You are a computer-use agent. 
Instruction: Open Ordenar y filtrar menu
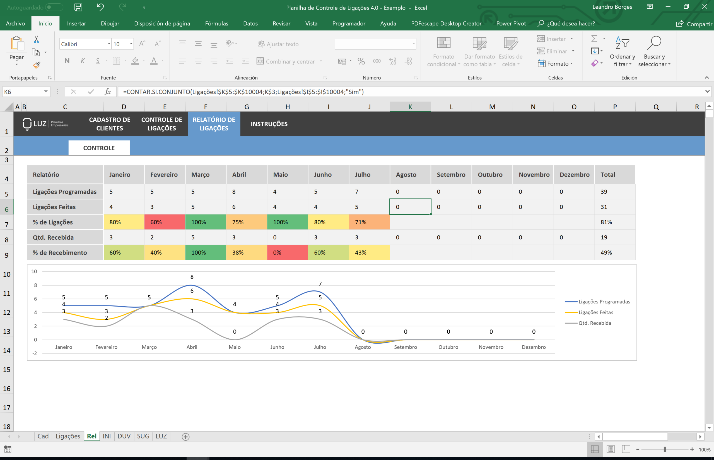coord(622,51)
